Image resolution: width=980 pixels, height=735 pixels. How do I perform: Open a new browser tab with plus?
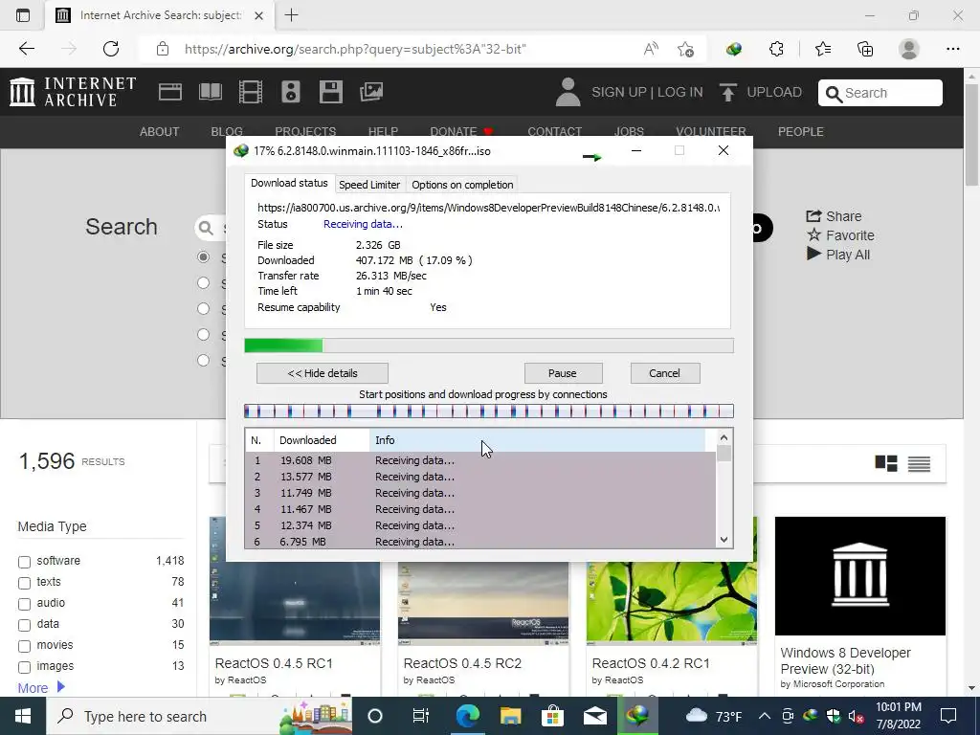click(x=291, y=15)
